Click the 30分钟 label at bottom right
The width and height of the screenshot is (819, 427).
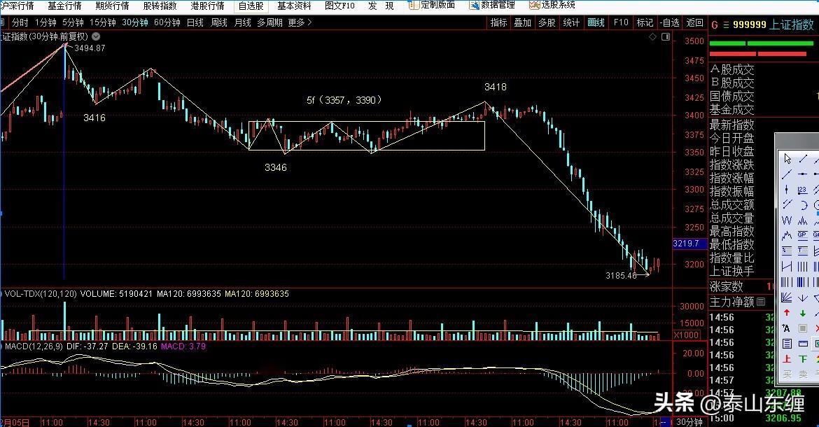click(x=689, y=422)
